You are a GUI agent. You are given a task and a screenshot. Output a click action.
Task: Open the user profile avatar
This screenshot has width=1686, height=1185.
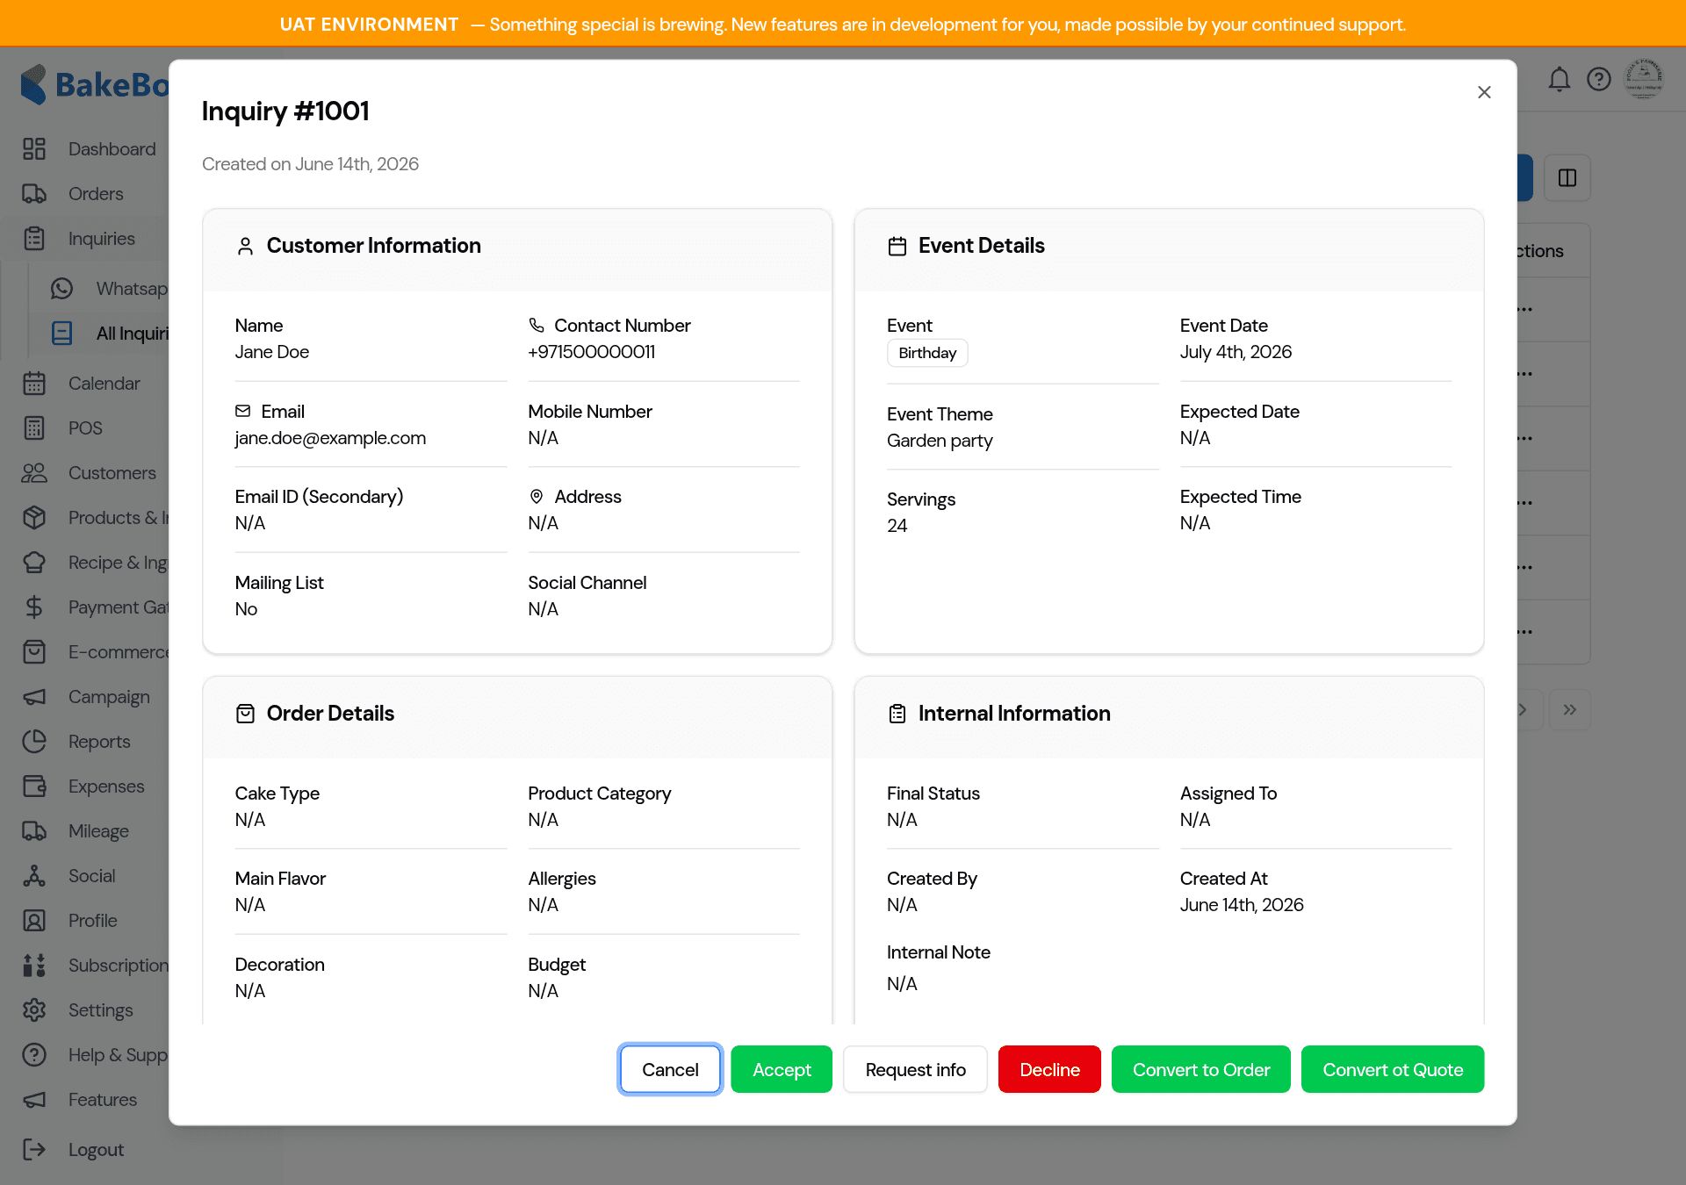pyautogui.click(x=1643, y=79)
